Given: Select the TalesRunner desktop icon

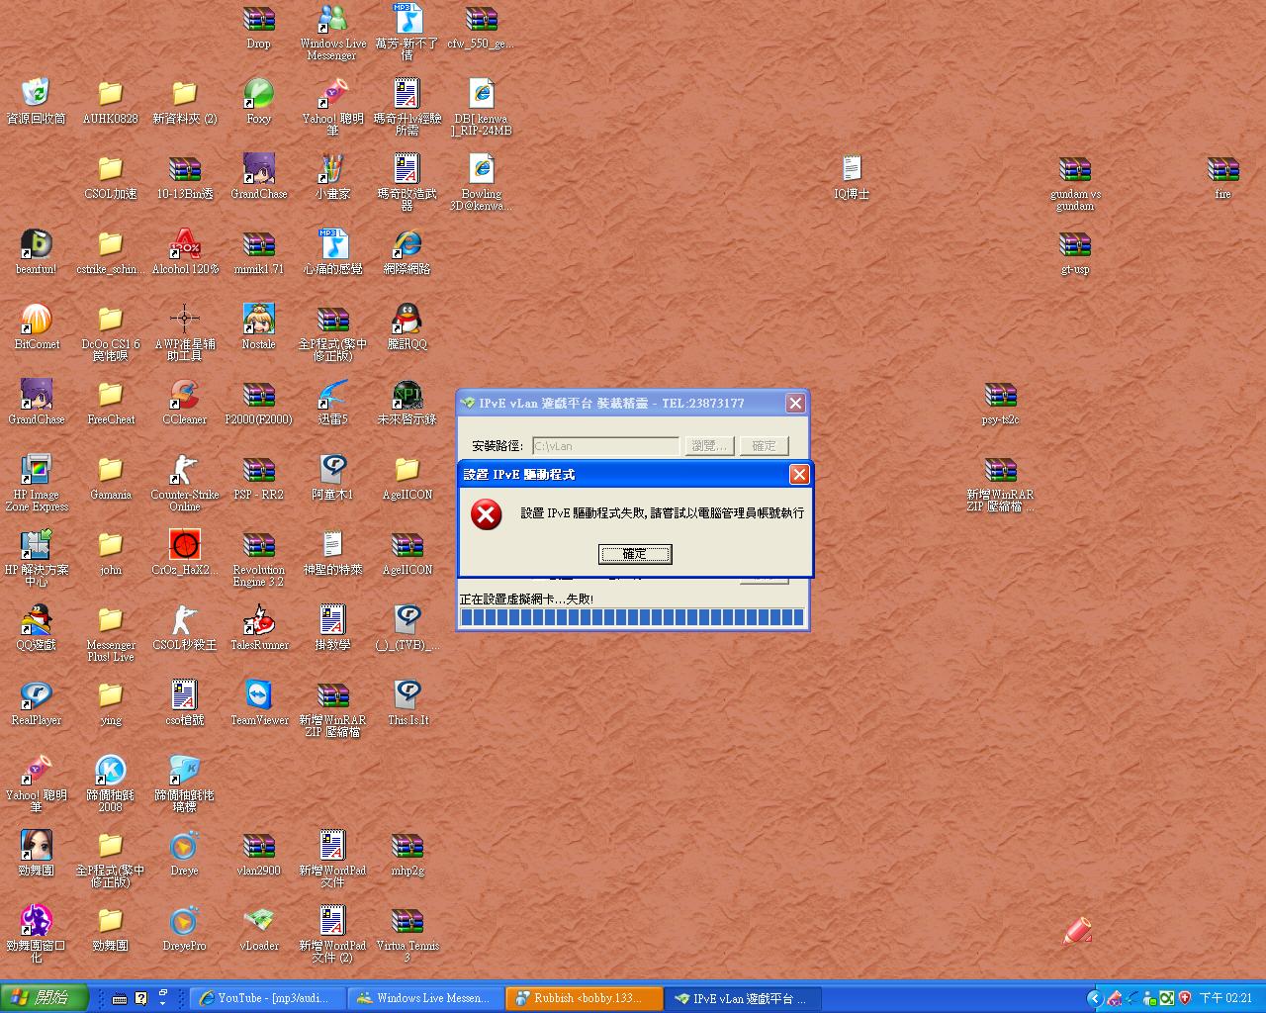Looking at the screenshot, I should coord(259,620).
